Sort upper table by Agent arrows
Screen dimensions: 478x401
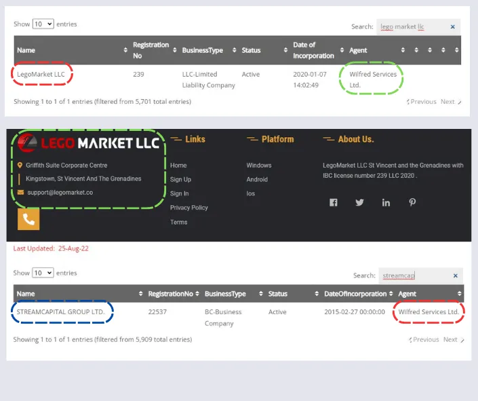click(x=403, y=50)
